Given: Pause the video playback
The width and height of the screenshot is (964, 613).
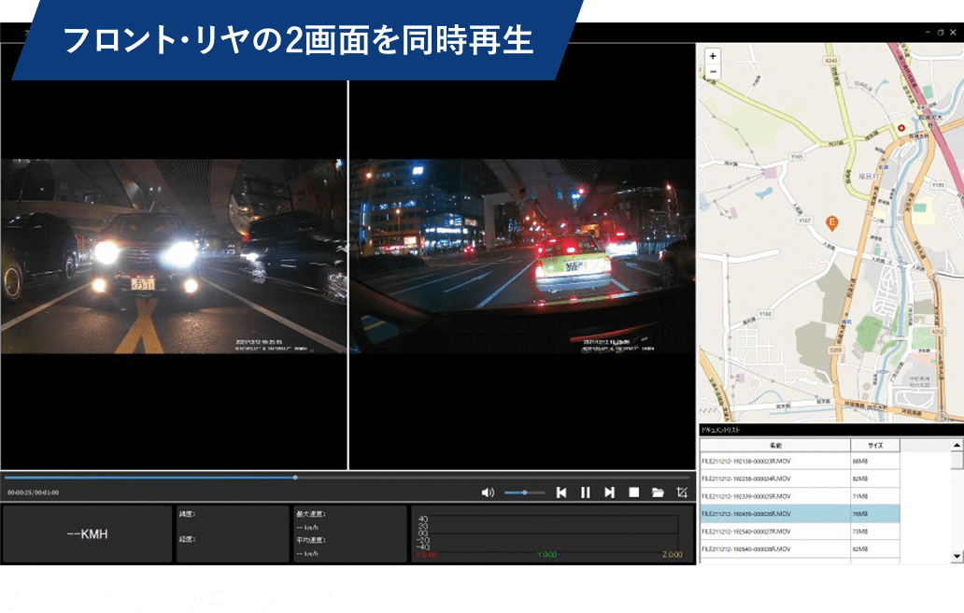Looking at the screenshot, I should pyautogui.click(x=586, y=492).
